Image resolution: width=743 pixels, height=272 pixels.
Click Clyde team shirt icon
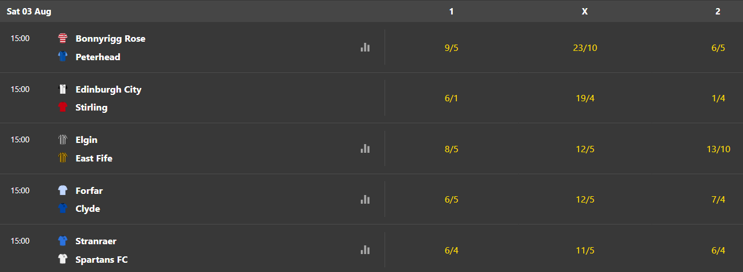(x=63, y=208)
